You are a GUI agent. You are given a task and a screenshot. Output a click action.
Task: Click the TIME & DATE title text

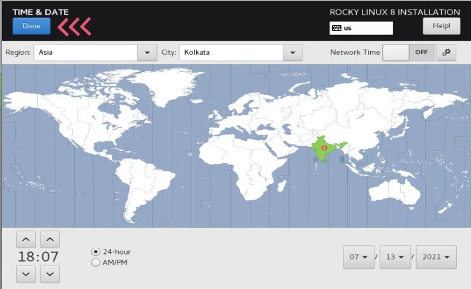tap(41, 12)
